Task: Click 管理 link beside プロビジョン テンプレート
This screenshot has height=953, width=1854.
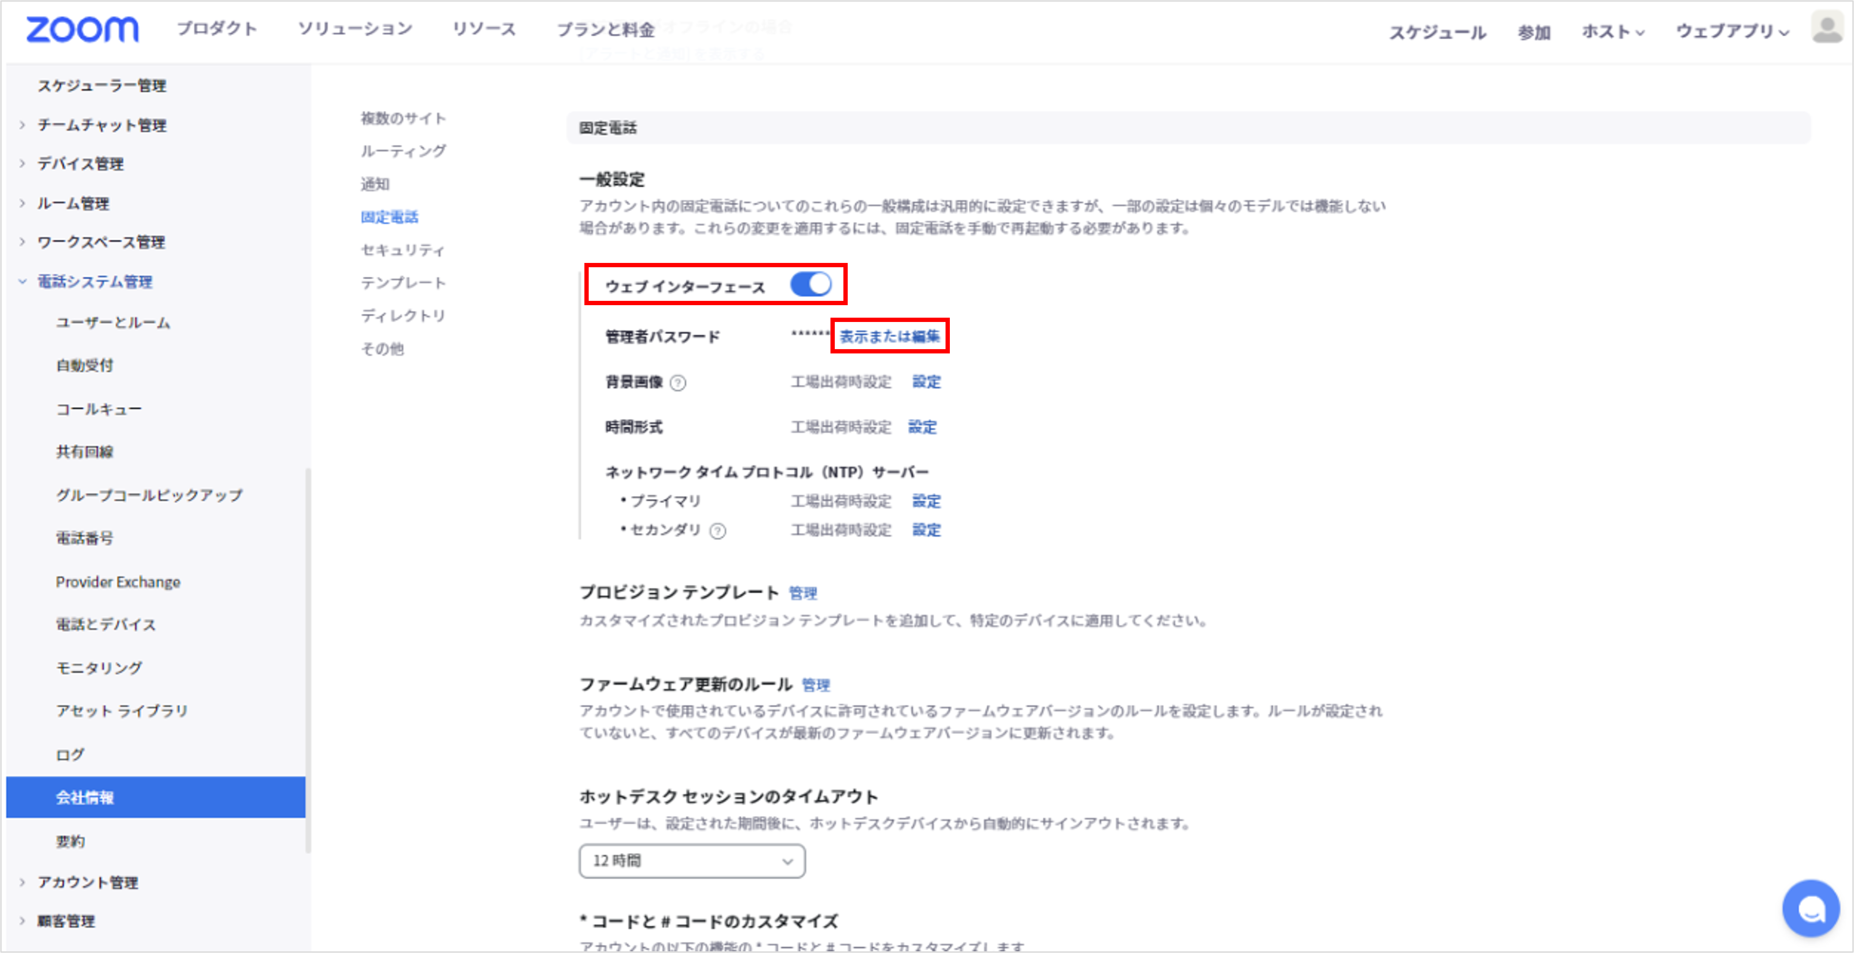Action: [x=802, y=593]
